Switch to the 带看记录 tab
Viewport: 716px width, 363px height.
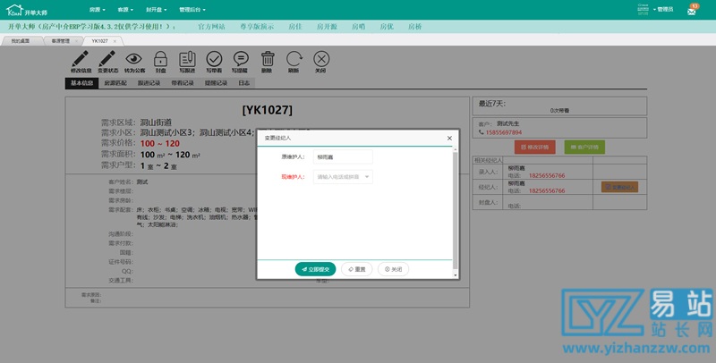[x=183, y=83]
